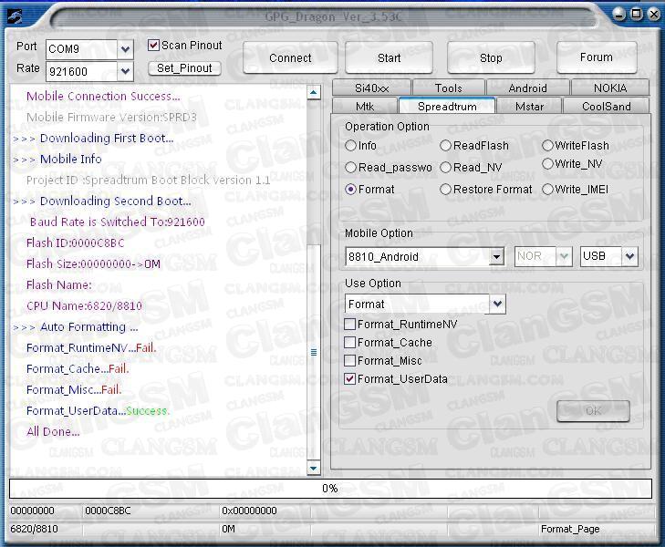The width and height of the screenshot is (665, 547).
Task: Click the 'Format_Page' status bar entry
Action: click(x=570, y=529)
